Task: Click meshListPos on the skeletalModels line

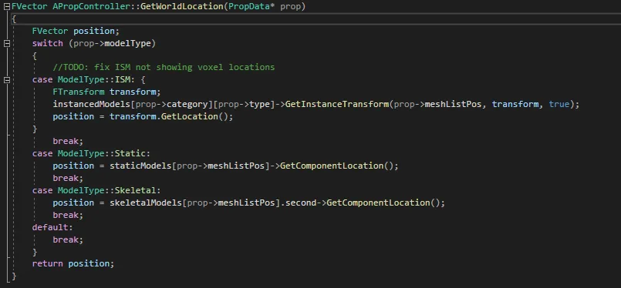Action: coord(246,203)
